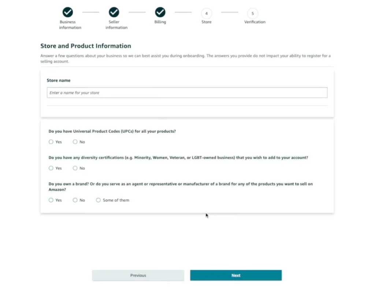Click the store name input field
Viewport: 375px width, 287px height.
point(187,92)
